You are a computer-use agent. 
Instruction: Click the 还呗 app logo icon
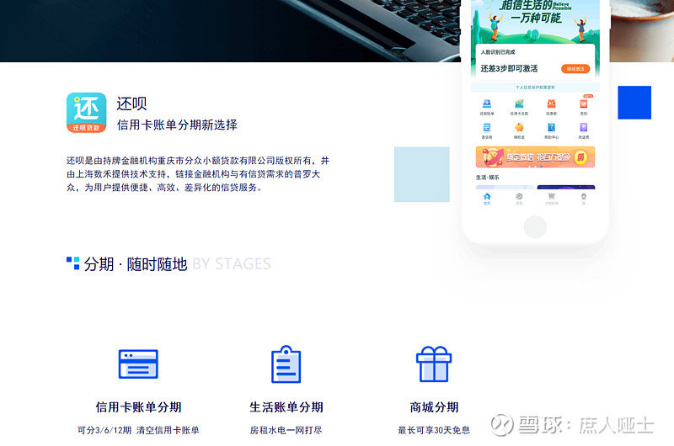(x=87, y=113)
